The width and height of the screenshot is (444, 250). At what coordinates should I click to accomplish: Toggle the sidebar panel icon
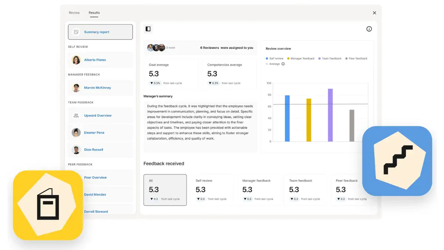tap(148, 29)
